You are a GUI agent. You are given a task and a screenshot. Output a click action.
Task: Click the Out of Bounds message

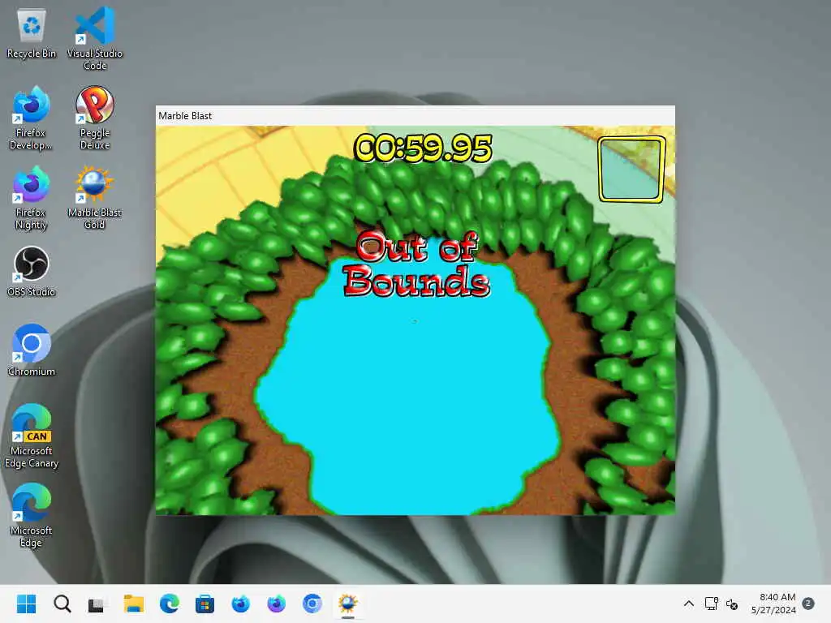[x=416, y=264]
